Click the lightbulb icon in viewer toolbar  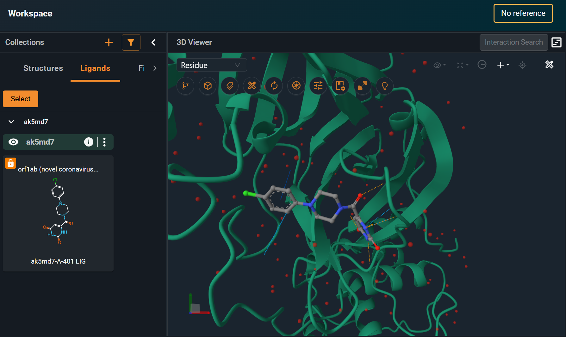[385, 86]
